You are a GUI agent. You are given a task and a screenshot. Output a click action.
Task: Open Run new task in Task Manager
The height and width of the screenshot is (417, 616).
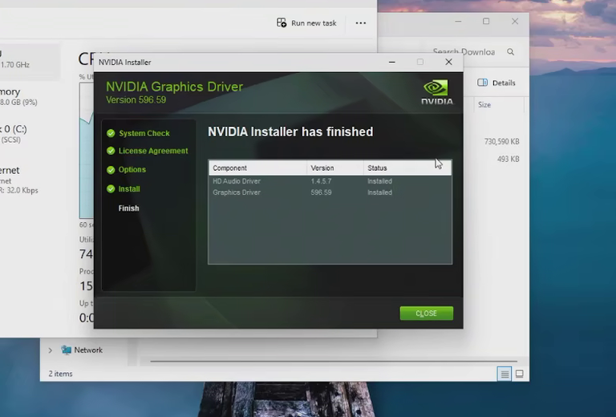point(306,23)
